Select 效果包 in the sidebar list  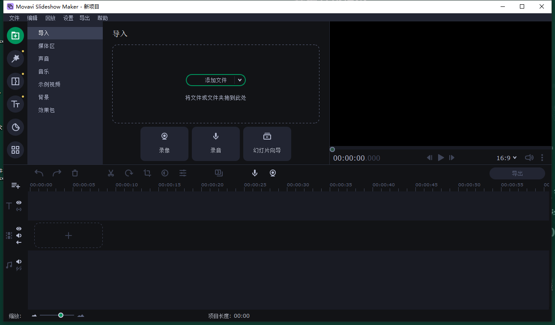click(x=65, y=110)
